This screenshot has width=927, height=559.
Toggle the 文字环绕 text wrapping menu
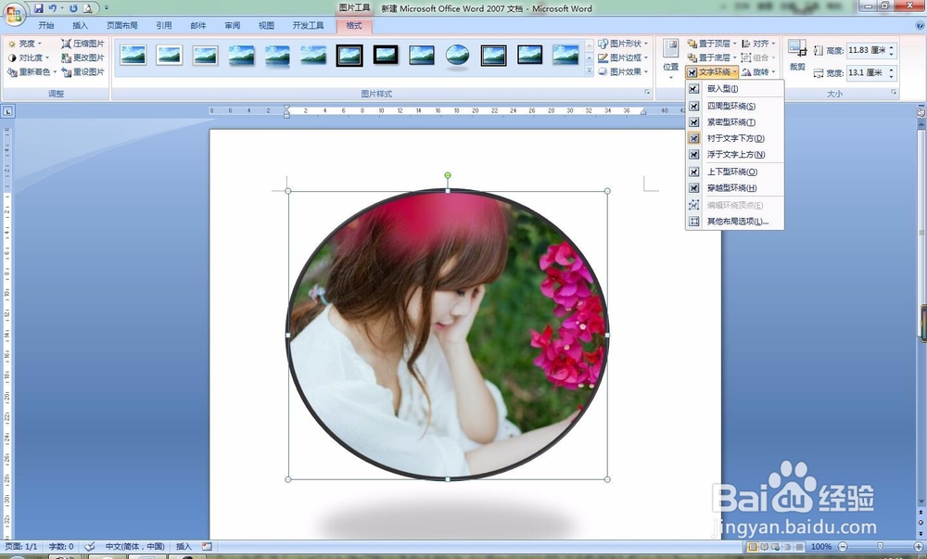point(712,72)
